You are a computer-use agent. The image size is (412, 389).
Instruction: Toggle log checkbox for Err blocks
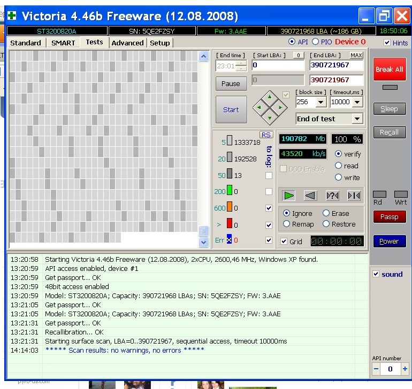click(269, 240)
